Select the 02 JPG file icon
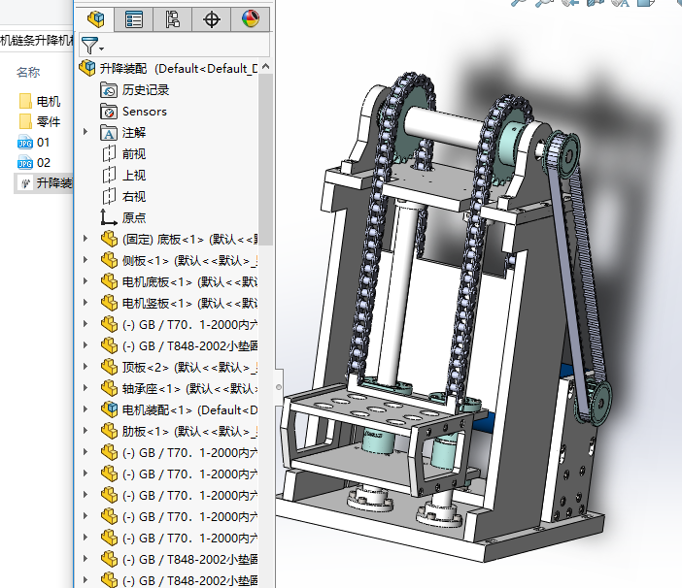682x588 pixels. pos(25,162)
